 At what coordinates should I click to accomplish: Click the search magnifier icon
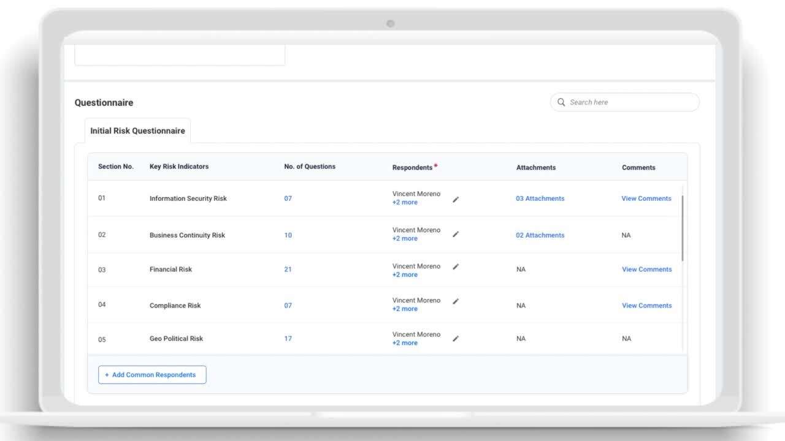[561, 102]
